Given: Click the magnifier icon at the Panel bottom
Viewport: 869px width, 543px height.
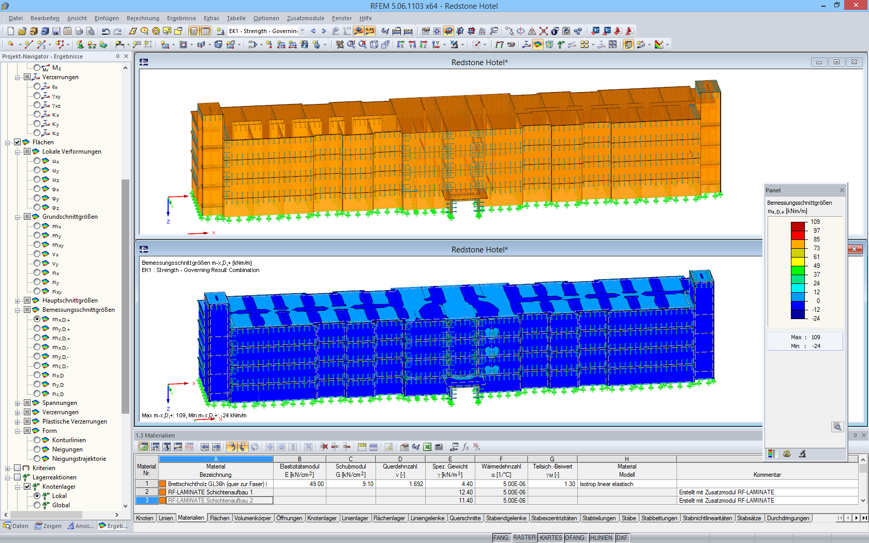Looking at the screenshot, I should (838, 427).
